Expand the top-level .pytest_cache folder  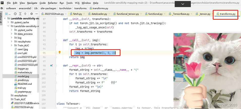point(8,22)
